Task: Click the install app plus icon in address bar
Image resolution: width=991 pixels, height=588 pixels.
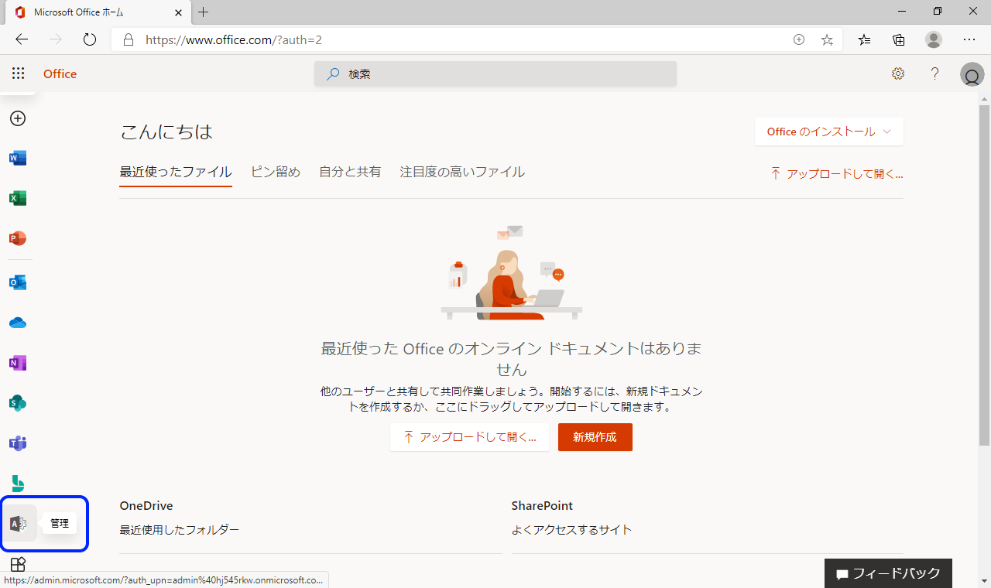Action: coord(799,39)
